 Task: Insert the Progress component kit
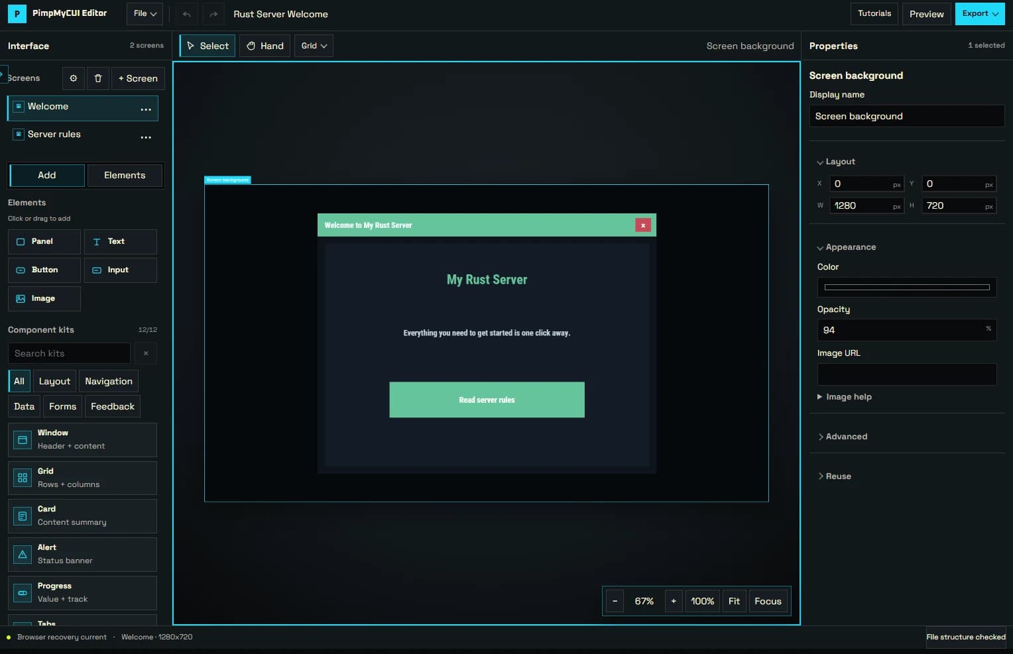coord(82,593)
